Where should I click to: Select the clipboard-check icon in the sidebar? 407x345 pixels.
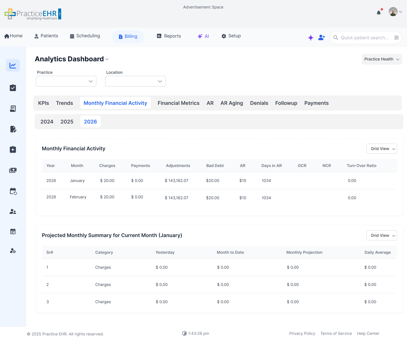pyautogui.click(x=13, y=88)
